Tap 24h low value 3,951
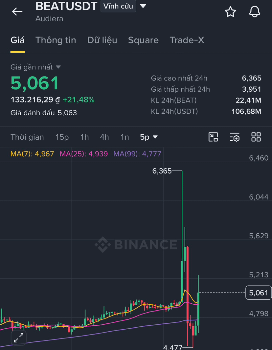Screen dimensions: 272x350 [x=252, y=89]
